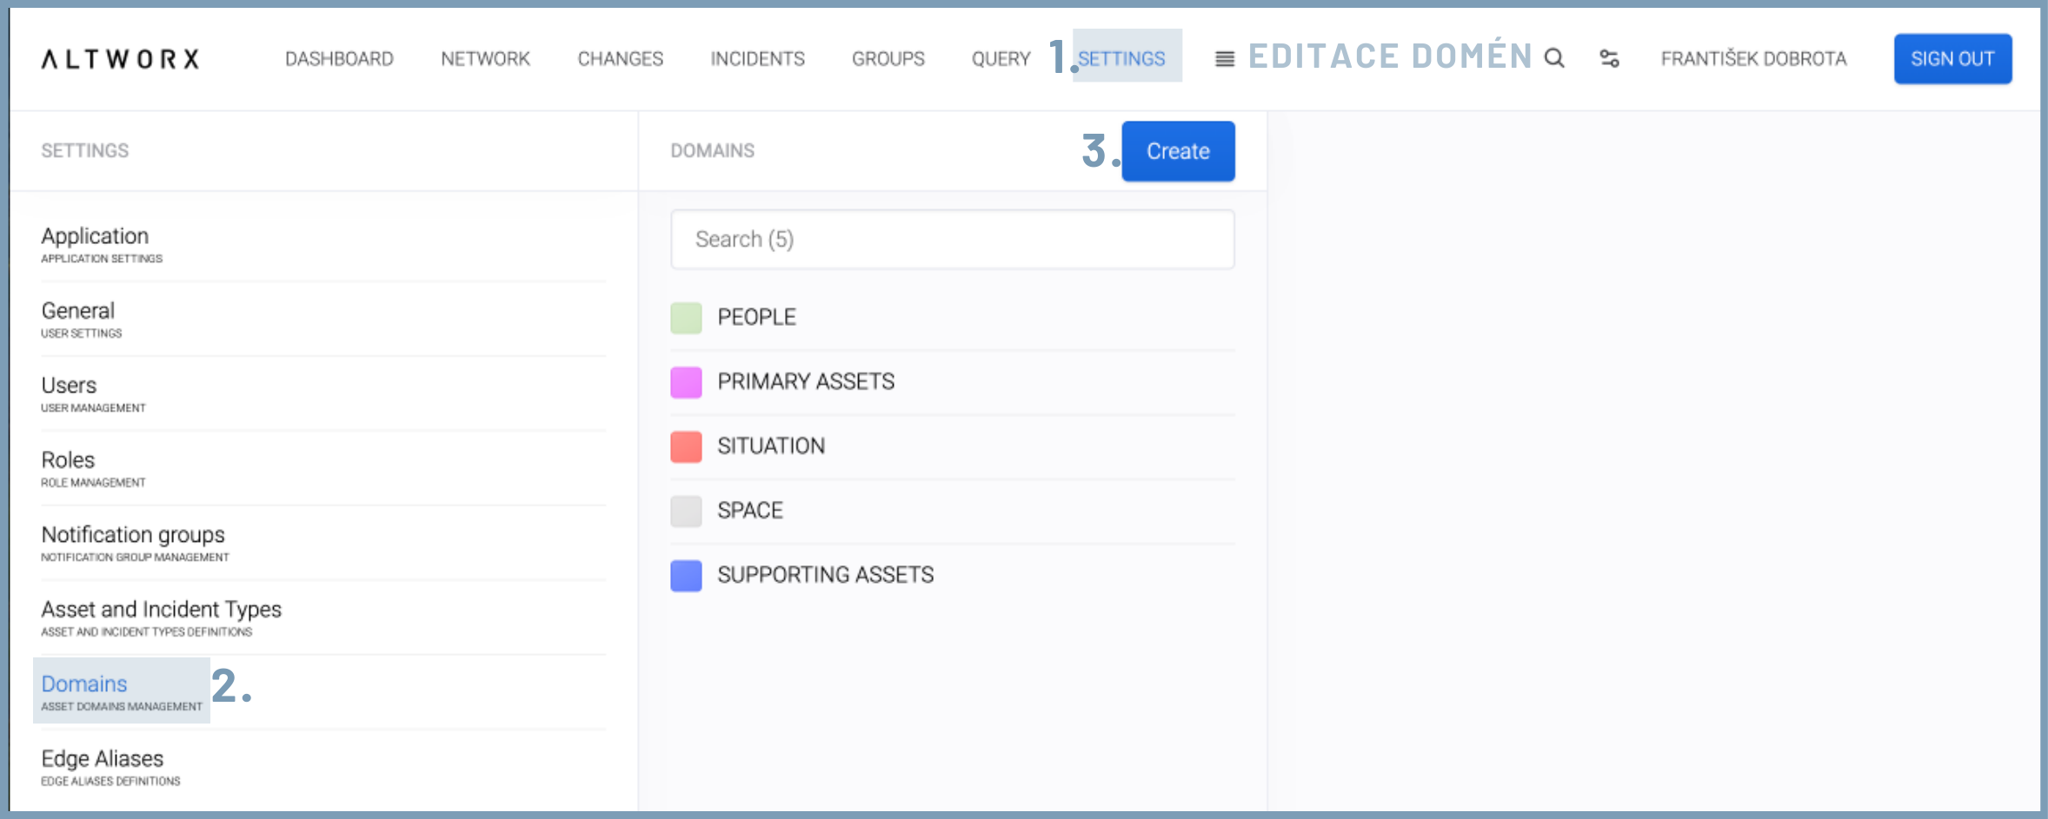
Task: Switch to the Incidents tab
Action: [757, 59]
